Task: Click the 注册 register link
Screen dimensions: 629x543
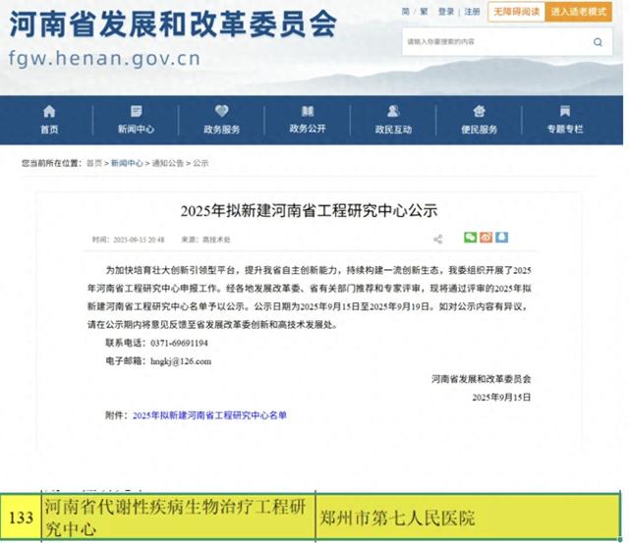Action: click(472, 12)
